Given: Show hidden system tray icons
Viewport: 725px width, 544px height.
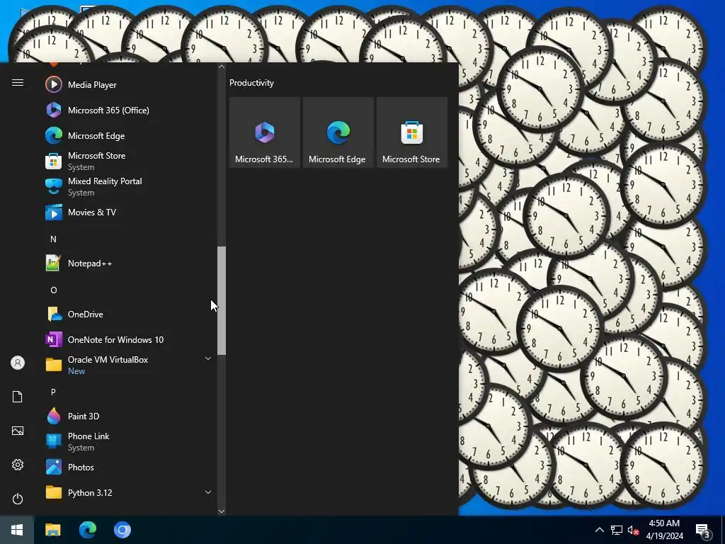Looking at the screenshot, I should 599,530.
